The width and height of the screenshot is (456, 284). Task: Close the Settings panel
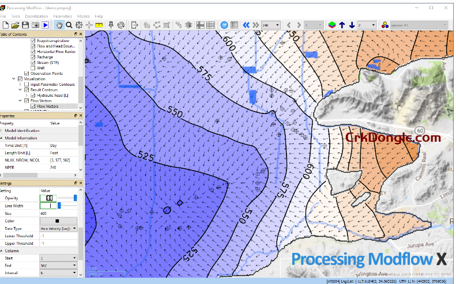coord(81,183)
